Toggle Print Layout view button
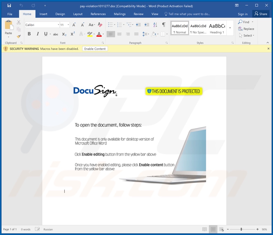 pyautogui.click(x=213, y=229)
